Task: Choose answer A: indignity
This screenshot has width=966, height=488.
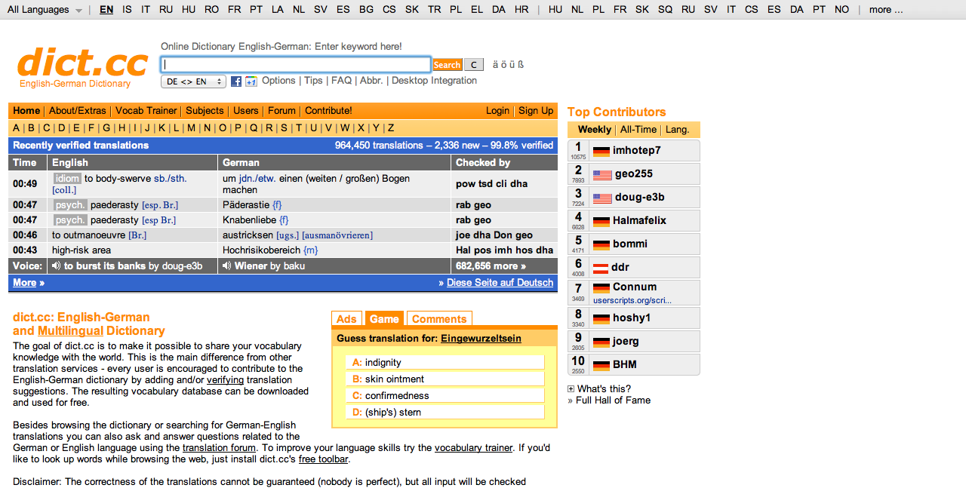Action: 445,363
